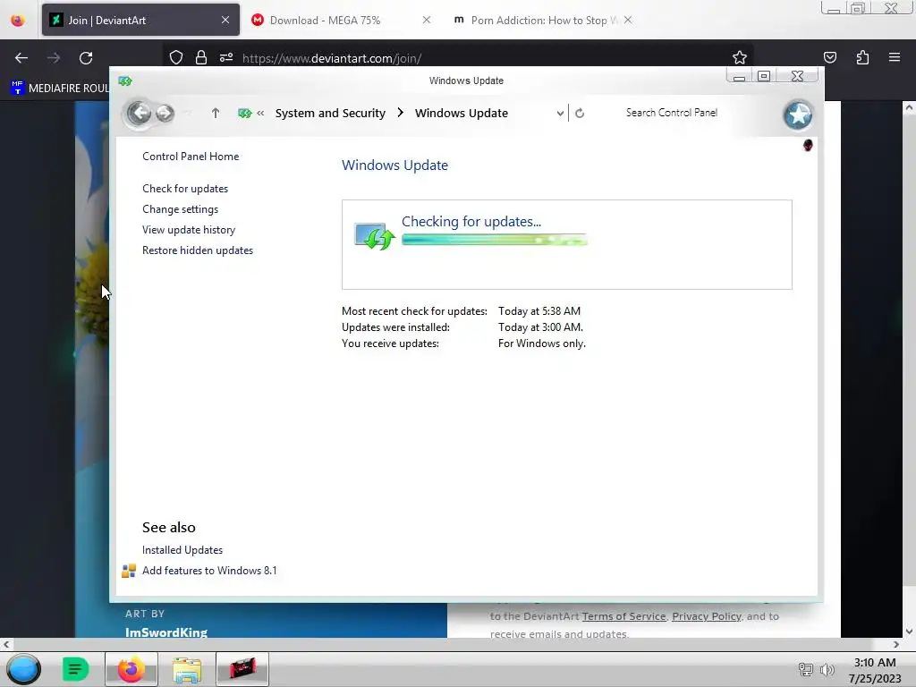The width and height of the screenshot is (916, 687).
Task: Open the address bar history dropdown
Action: point(560,114)
